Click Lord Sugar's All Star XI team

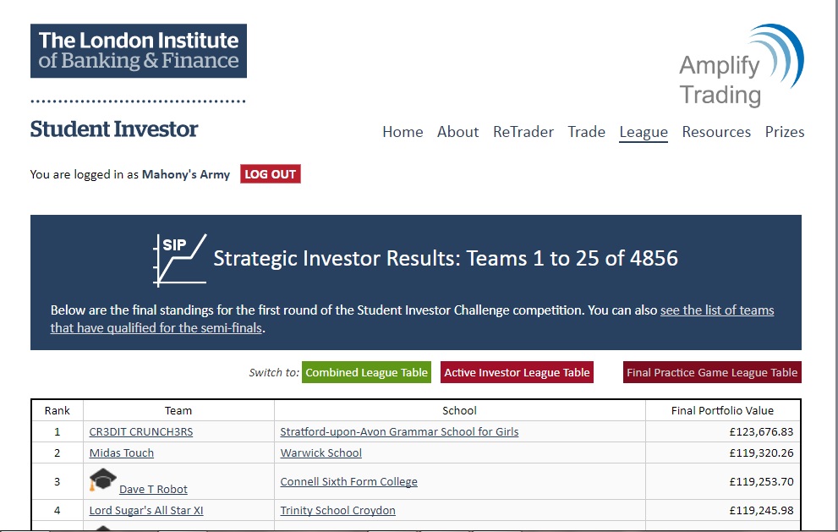tap(146, 510)
